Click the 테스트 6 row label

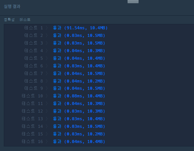coord(34,66)
